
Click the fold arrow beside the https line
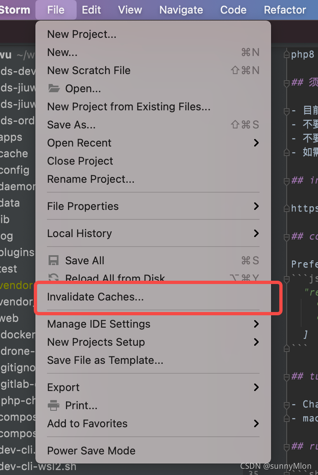pos(286,208)
